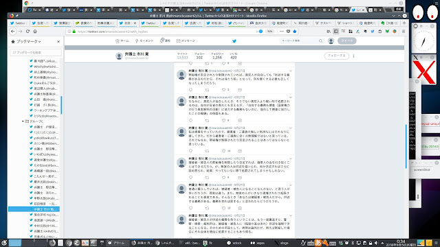440x247 pixels.
Task: Click the wrench icon in the system tray
Action: [x=325, y=243]
